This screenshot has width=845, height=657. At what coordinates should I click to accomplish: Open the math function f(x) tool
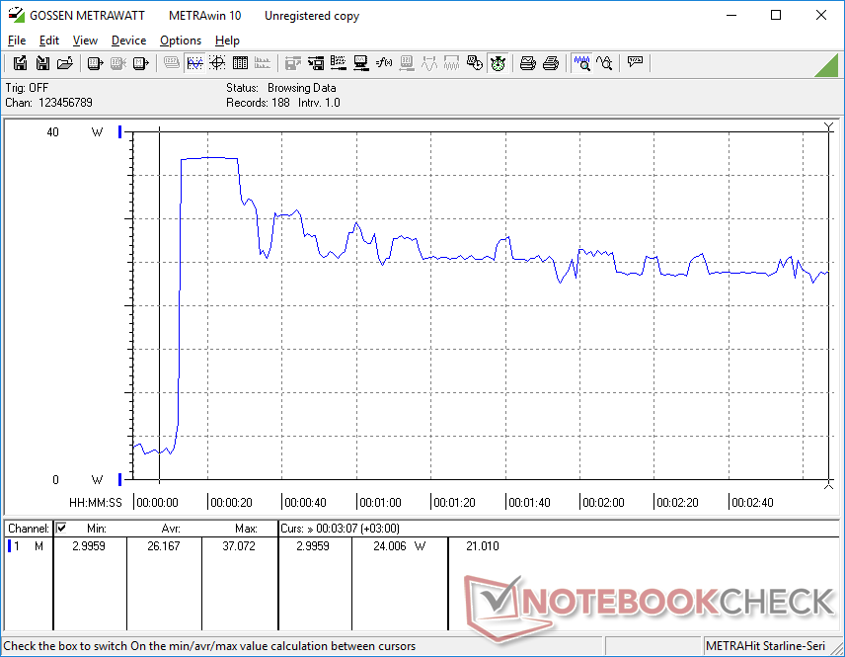coord(384,63)
